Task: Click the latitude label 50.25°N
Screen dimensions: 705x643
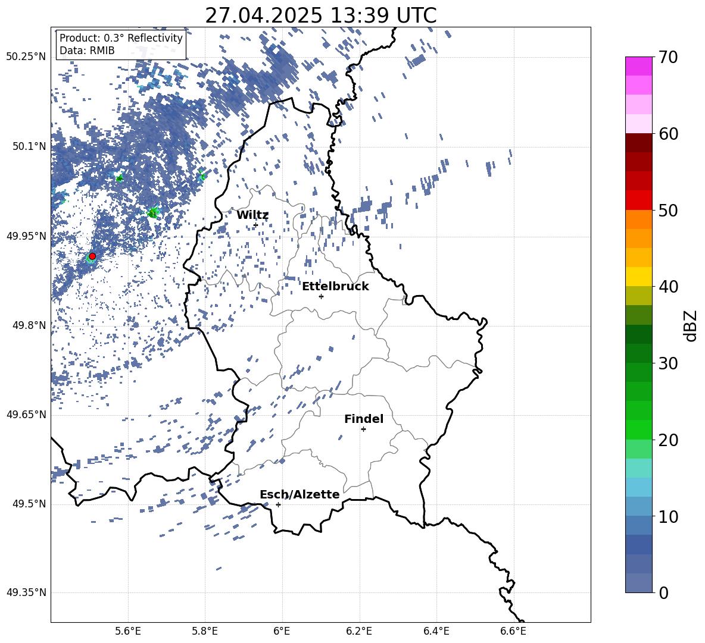Action: coord(26,57)
